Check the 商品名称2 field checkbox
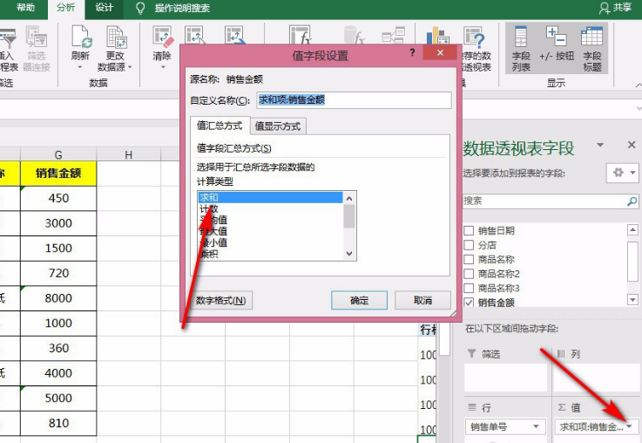The height and width of the screenshot is (443, 642). [469, 274]
